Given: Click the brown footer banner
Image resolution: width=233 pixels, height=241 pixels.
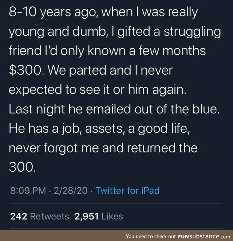Looking at the screenshot, I should pos(116,236).
